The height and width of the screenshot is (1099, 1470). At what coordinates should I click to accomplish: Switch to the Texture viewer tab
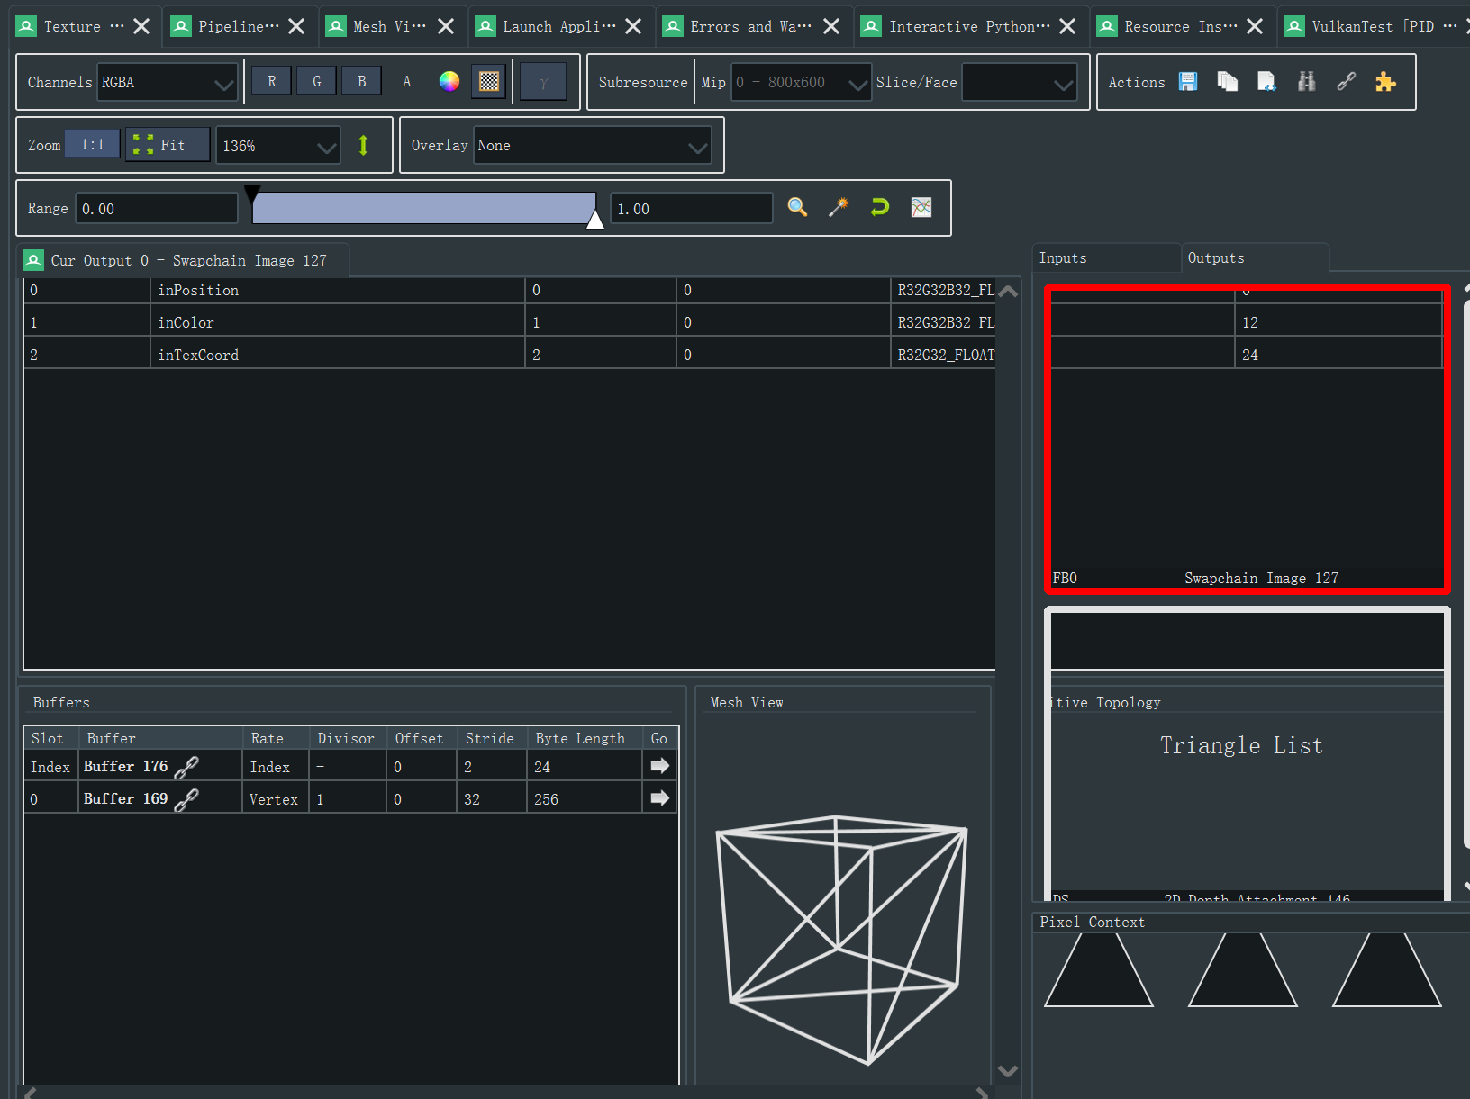pyautogui.click(x=83, y=26)
